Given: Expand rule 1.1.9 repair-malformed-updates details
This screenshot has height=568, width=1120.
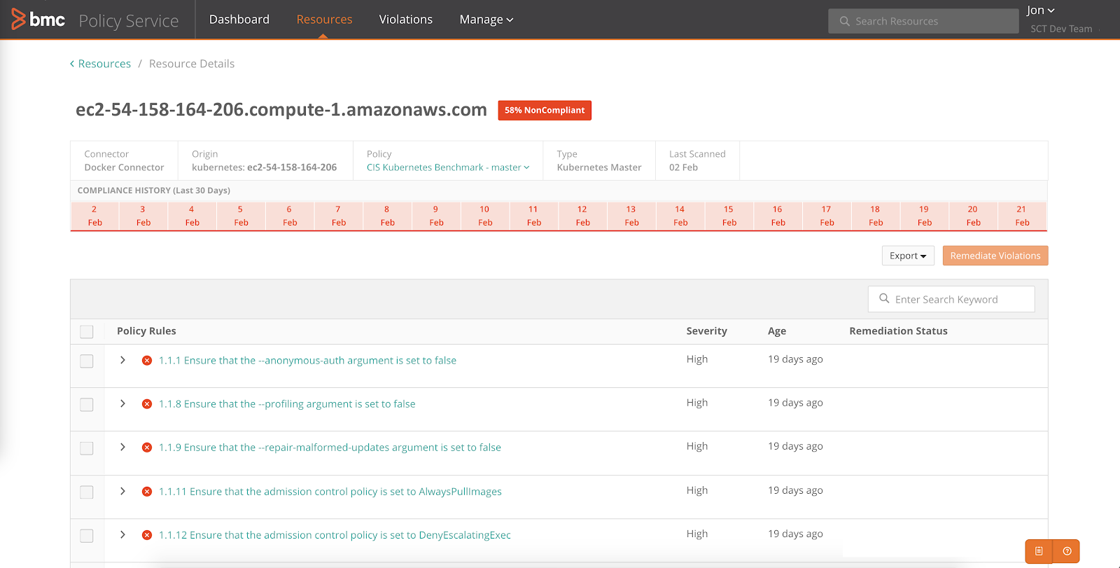Looking at the screenshot, I should tap(122, 447).
